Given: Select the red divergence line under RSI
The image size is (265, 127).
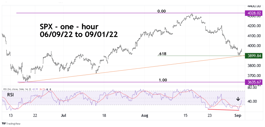Looking at the screenshot, I should tap(223, 110).
